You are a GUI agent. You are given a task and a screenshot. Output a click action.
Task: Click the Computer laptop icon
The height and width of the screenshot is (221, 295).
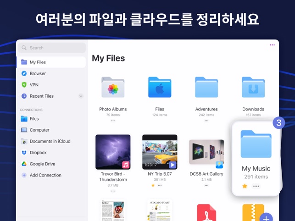(24, 130)
